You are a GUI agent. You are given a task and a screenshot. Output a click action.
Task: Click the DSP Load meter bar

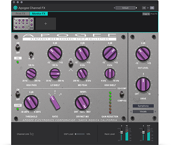click(80, 134)
